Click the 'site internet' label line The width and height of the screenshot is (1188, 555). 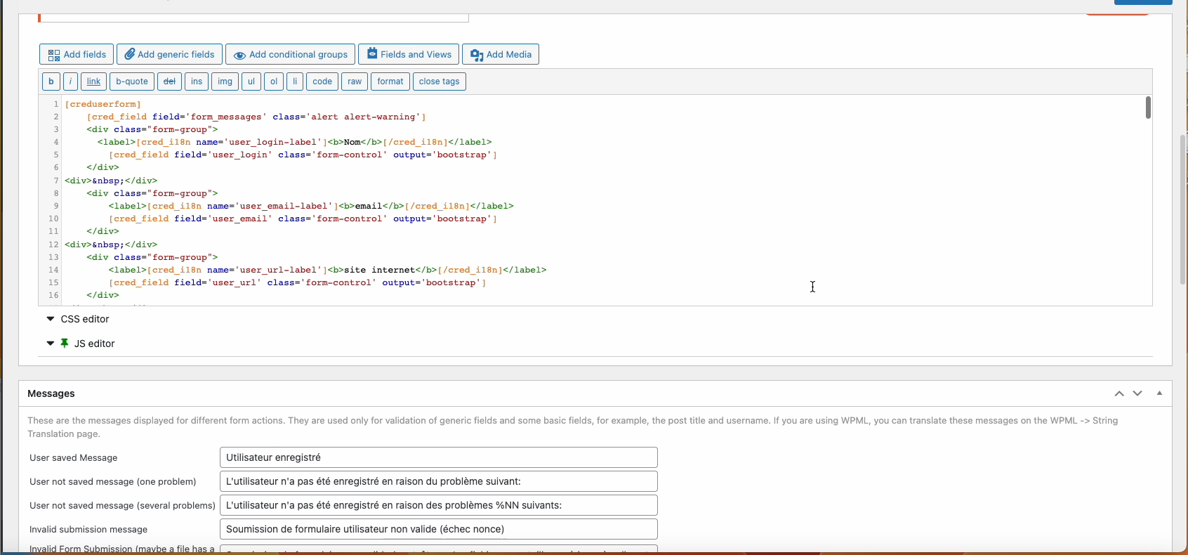327,270
